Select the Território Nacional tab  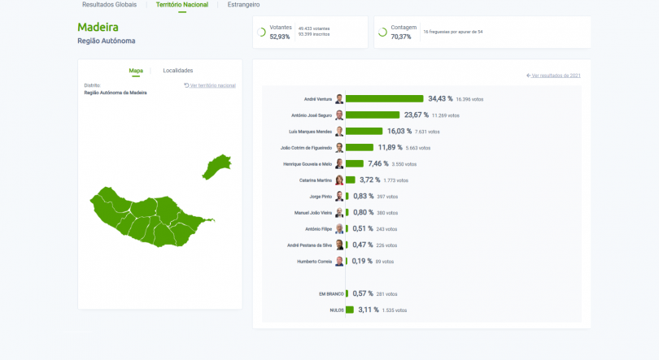coord(181,5)
